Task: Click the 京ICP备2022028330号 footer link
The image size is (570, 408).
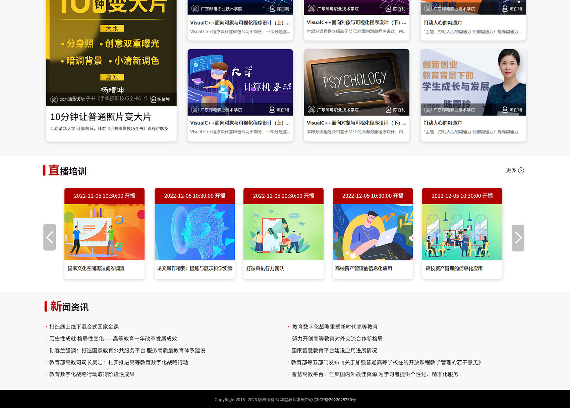Action: click(335, 400)
